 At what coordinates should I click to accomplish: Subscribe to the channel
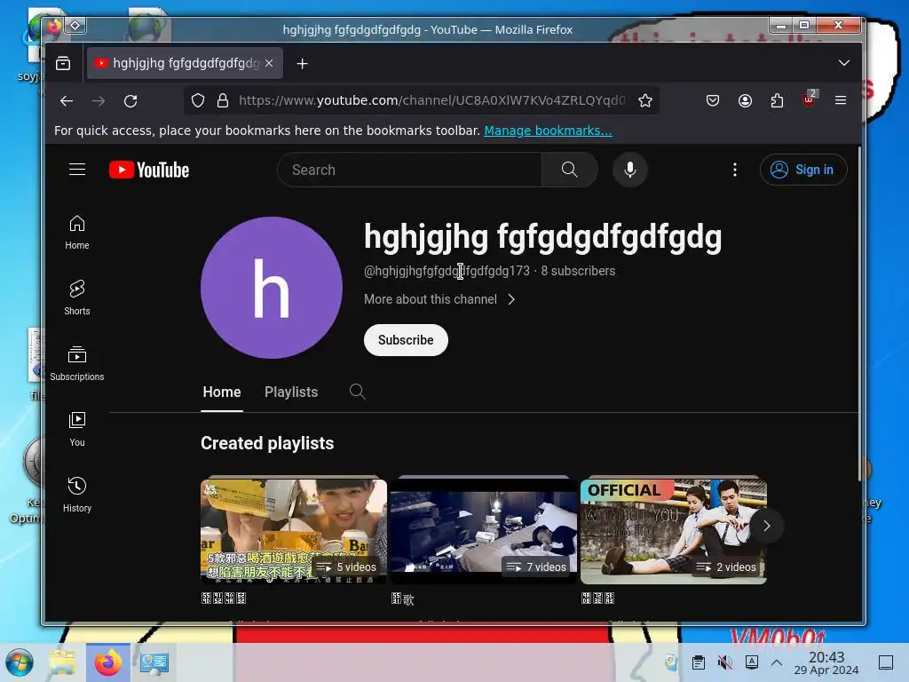click(406, 340)
